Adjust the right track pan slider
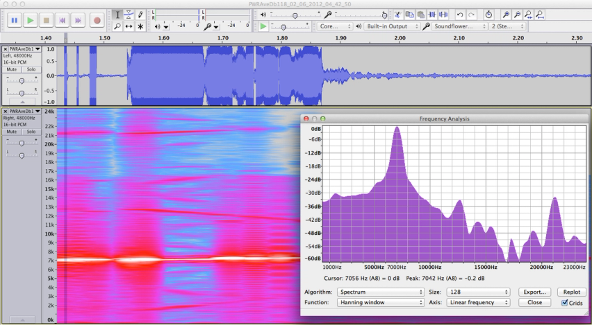592x325 pixels. (22, 155)
